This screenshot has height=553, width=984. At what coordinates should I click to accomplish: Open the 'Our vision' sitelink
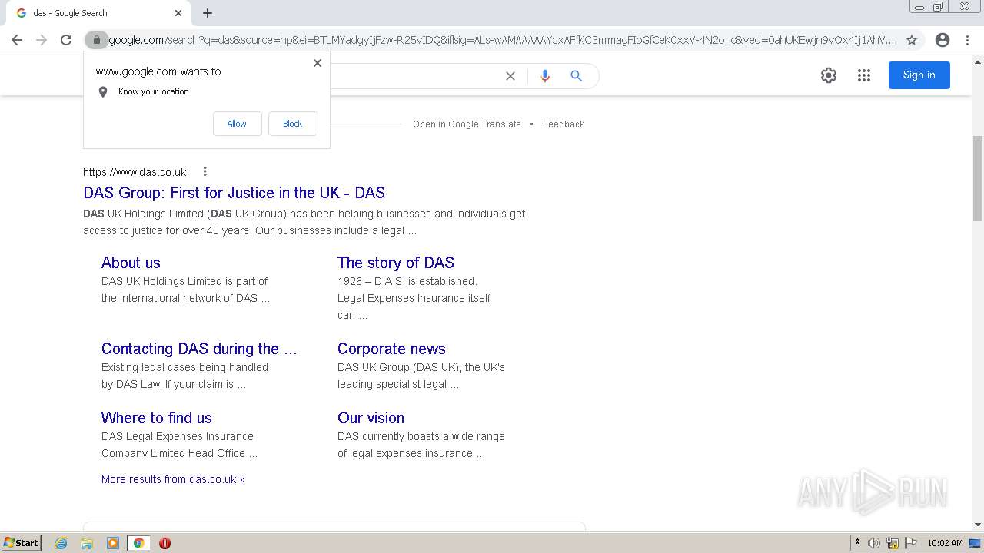pyautogui.click(x=371, y=418)
